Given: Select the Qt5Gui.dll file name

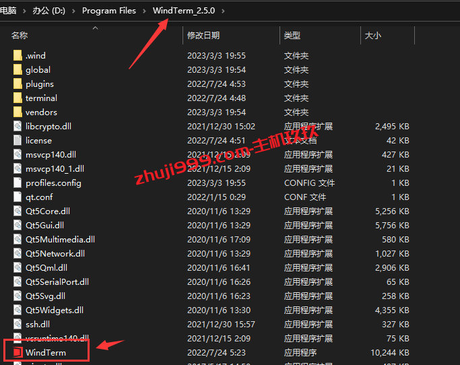Looking at the screenshot, I should click(44, 225).
